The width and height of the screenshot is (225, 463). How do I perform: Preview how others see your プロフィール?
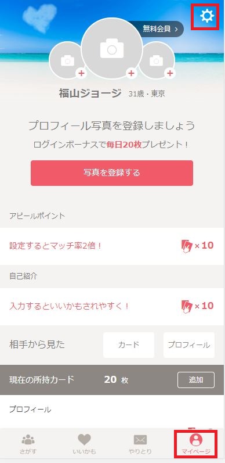188,345
